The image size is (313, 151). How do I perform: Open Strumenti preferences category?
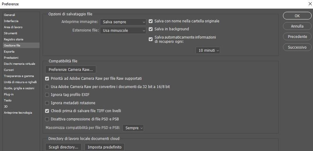[x=21, y=33]
